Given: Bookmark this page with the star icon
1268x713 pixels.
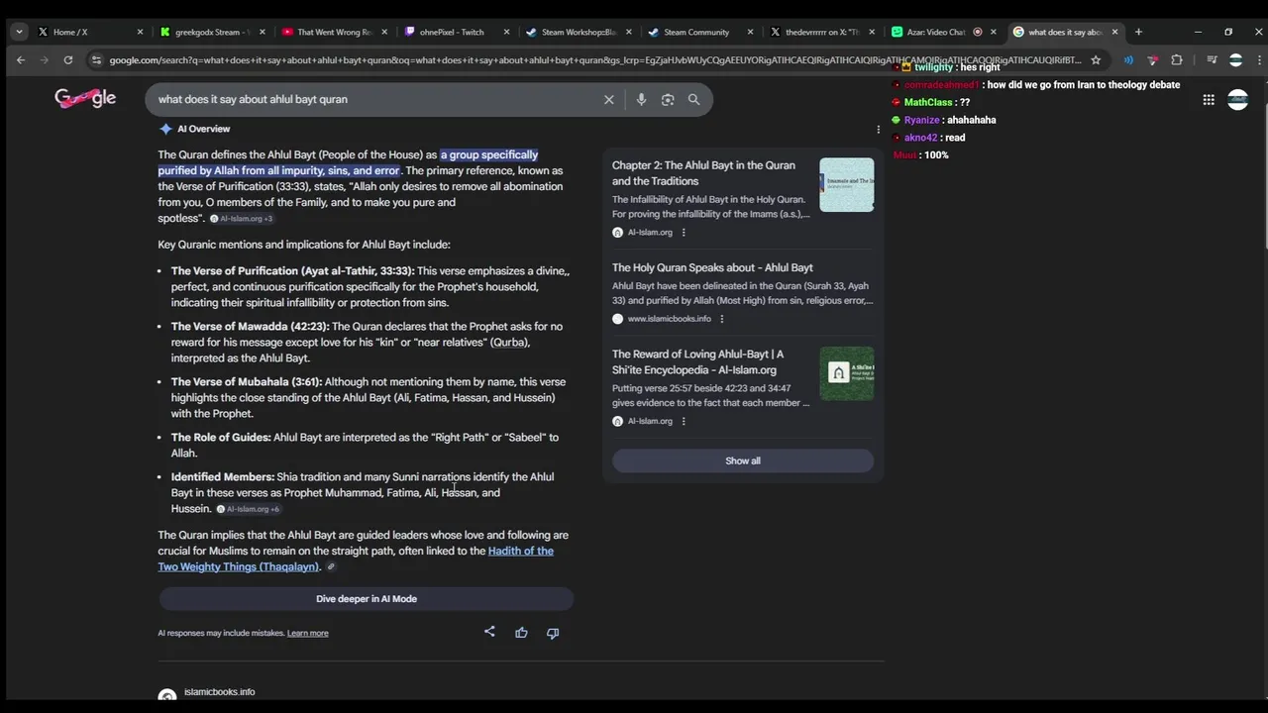Looking at the screenshot, I should click(1096, 60).
